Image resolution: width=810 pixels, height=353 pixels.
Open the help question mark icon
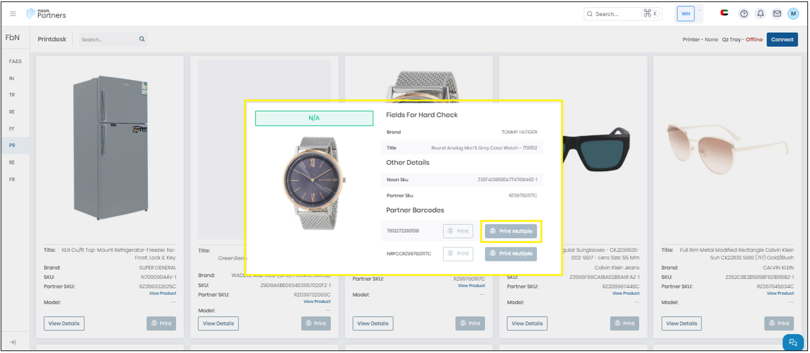pyautogui.click(x=744, y=14)
